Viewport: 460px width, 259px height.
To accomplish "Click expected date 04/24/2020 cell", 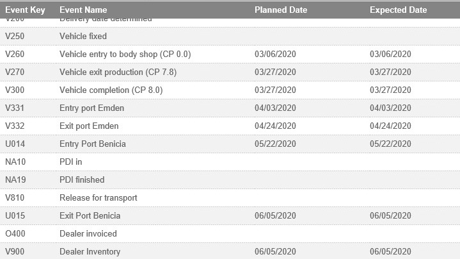I will (x=390, y=126).
